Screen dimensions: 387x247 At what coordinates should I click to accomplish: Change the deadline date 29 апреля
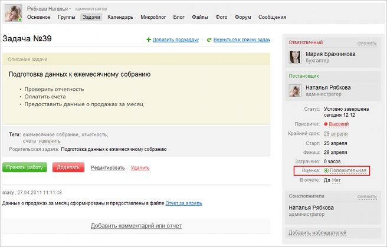[x=335, y=134]
